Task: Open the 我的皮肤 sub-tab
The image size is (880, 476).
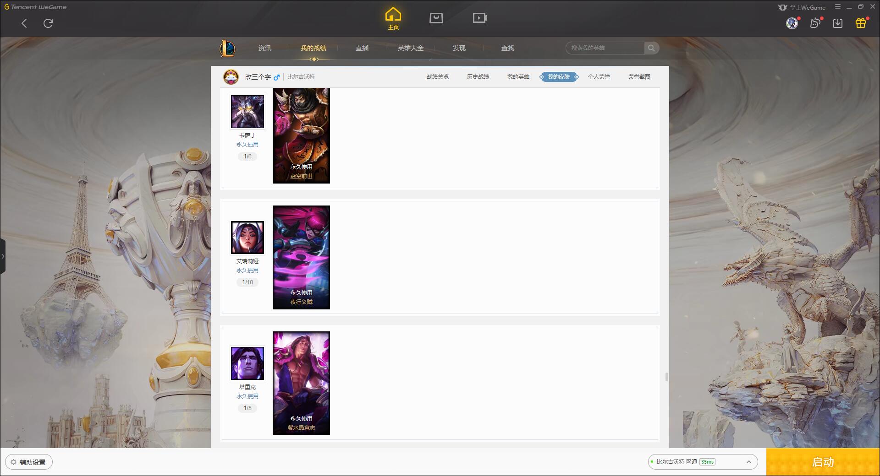Action: (559, 77)
